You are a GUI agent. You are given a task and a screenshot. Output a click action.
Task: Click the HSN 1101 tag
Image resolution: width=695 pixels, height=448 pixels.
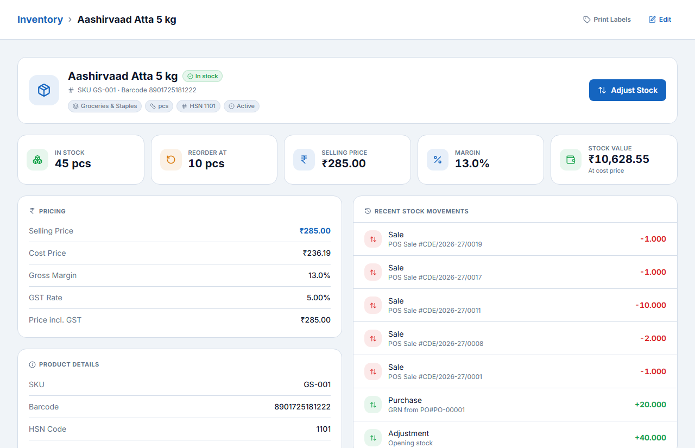tap(198, 106)
